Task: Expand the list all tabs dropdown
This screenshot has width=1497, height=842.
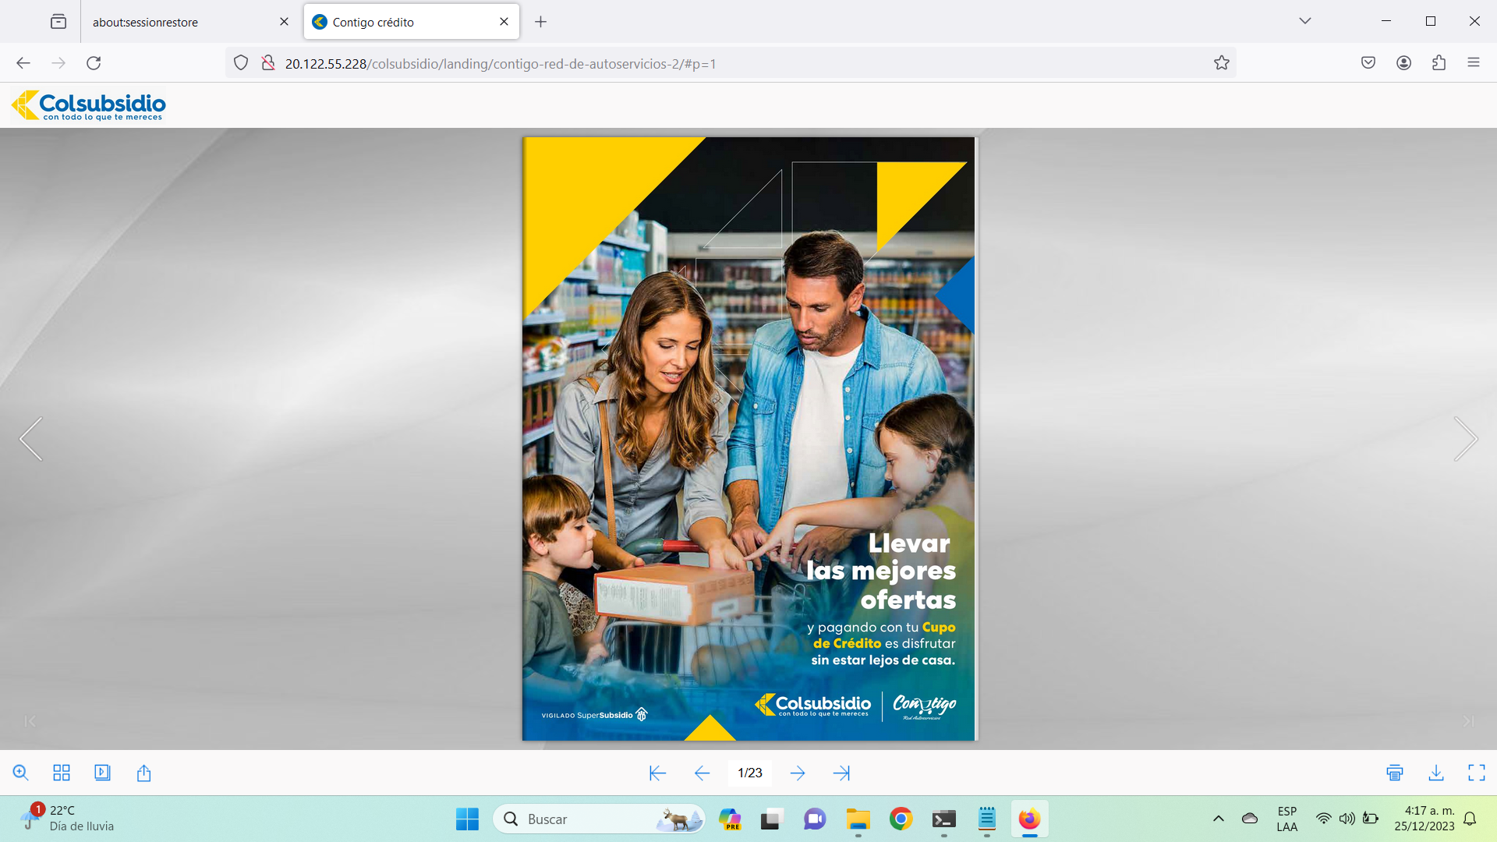Action: tap(1305, 21)
